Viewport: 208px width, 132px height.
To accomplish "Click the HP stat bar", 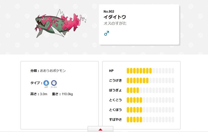I will 150,71.
